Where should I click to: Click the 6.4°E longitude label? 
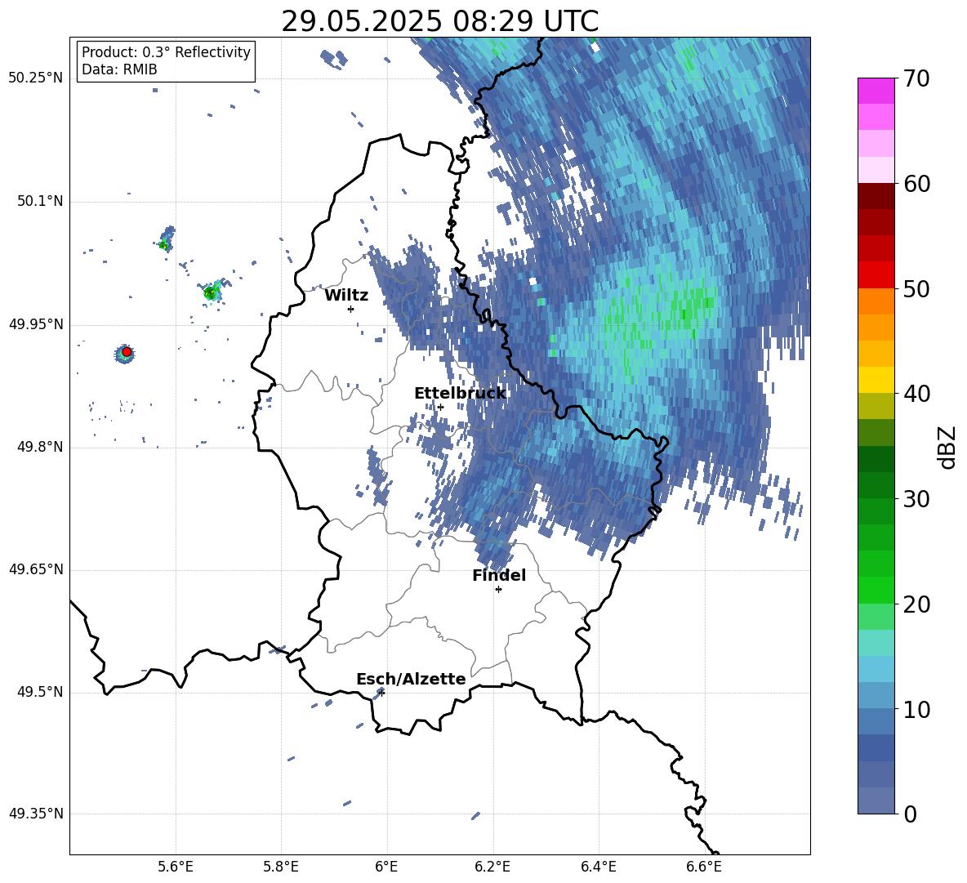pyautogui.click(x=598, y=867)
